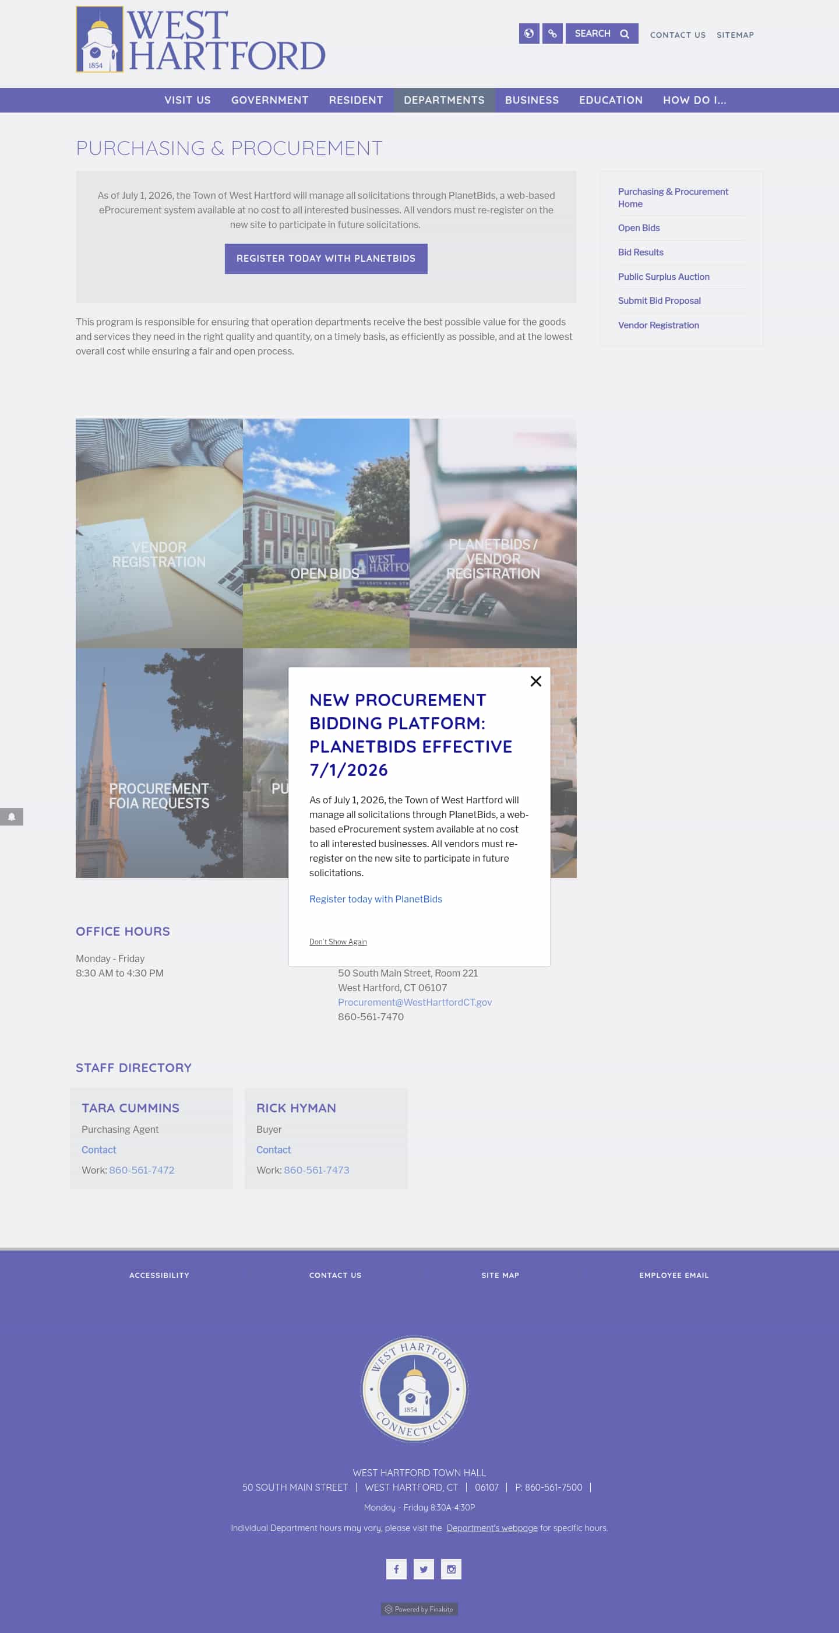Viewport: 839px width, 1633px height.
Task: Open the How Do I... menu
Action: pos(695,100)
